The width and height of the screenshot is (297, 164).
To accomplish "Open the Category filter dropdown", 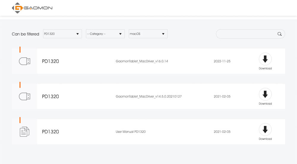I will pyautogui.click(x=105, y=34).
